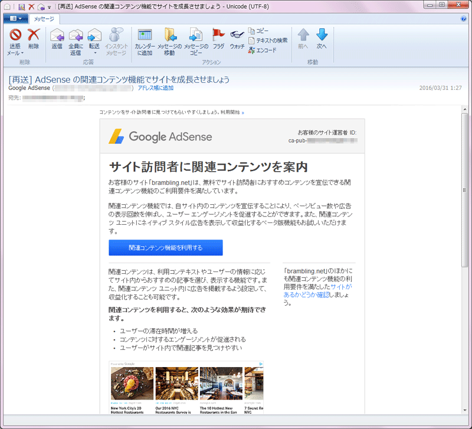The width and height of the screenshot is (472, 429).
Task: Add to calendar with カレンダーに追加
Action: pos(145,42)
